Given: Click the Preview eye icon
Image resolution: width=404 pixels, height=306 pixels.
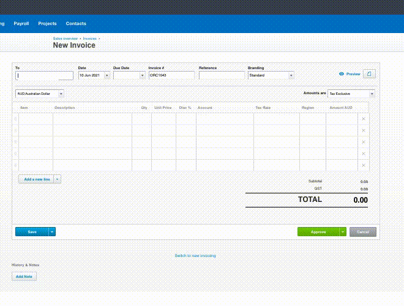Looking at the screenshot, I should (x=342, y=74).
